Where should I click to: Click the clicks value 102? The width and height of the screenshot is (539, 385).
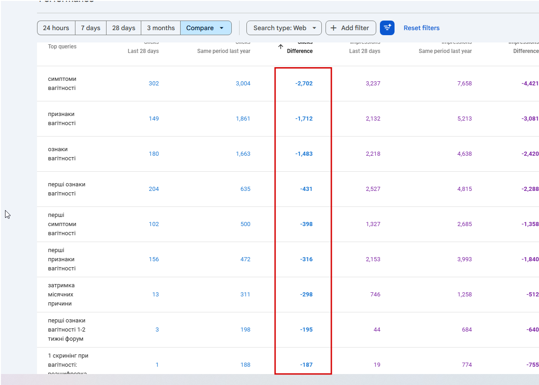[154, 224]
